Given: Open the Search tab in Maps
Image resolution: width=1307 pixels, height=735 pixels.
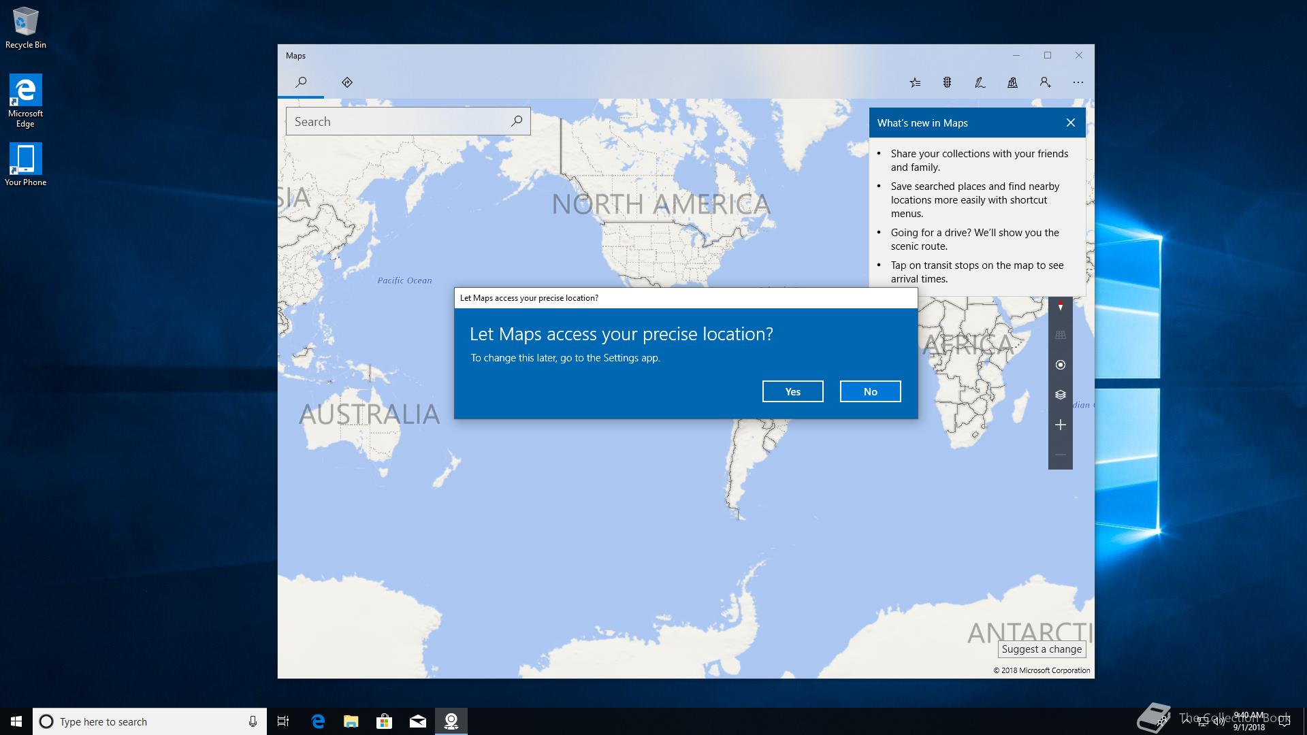Looking at the screenshot, I should tap(301, 82).
